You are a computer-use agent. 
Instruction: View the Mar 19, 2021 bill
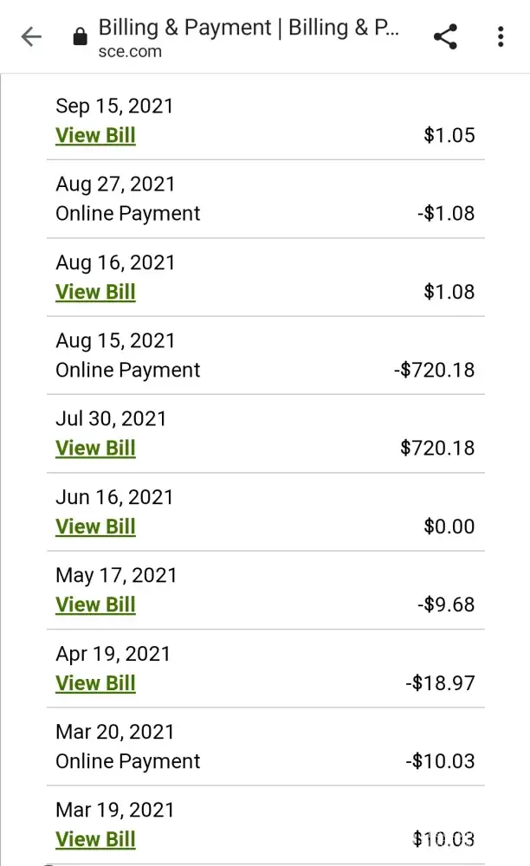coord(95,839)
